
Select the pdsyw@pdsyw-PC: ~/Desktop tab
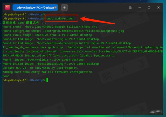35,8
